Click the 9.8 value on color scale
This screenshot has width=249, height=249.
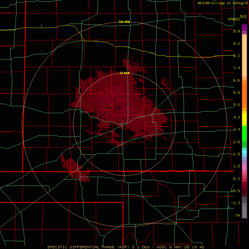point(237,31)
